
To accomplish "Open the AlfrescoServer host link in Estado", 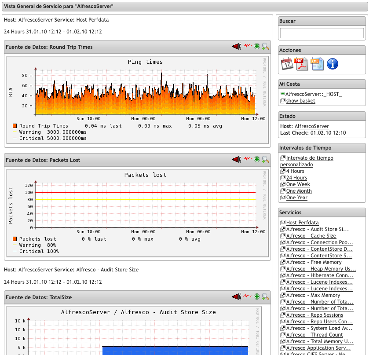I will [311, 126].
